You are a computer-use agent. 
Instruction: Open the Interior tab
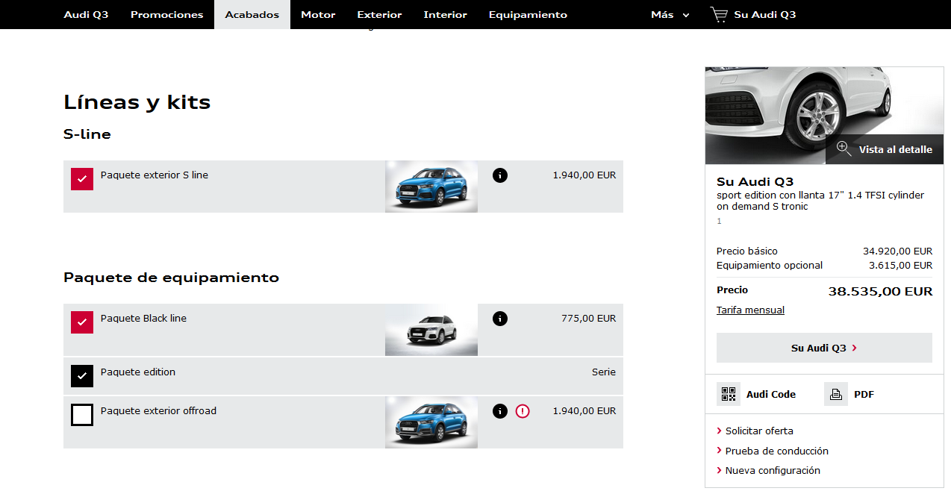(445, 14)
